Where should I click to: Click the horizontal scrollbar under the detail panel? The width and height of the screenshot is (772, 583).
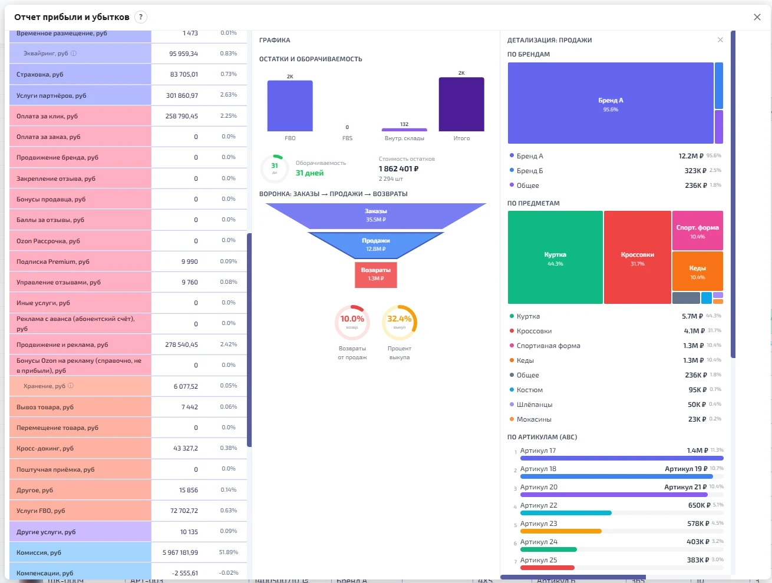click(x=573, y=577)
